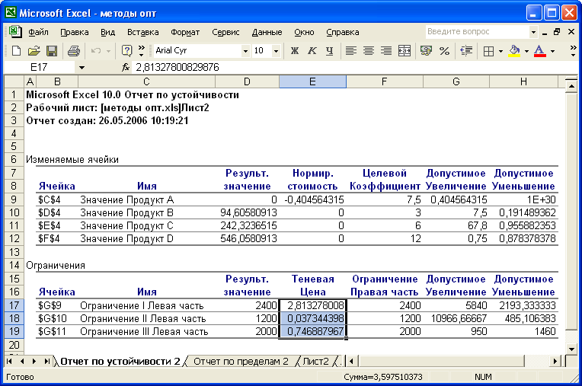
Task: Open the Справка menu
Action: point(343,32)
